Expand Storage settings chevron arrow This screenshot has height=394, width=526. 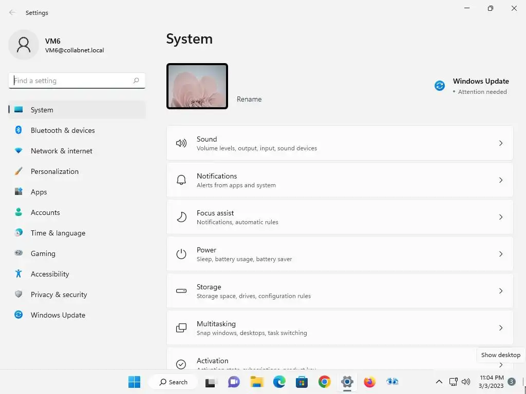(500, 291)
